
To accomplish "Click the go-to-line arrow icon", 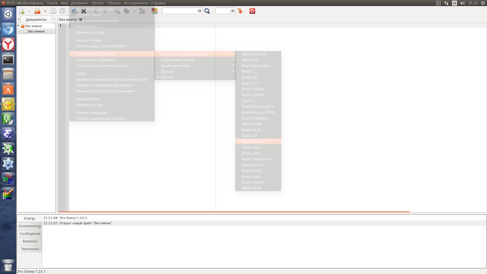I will tap(240, 11).
